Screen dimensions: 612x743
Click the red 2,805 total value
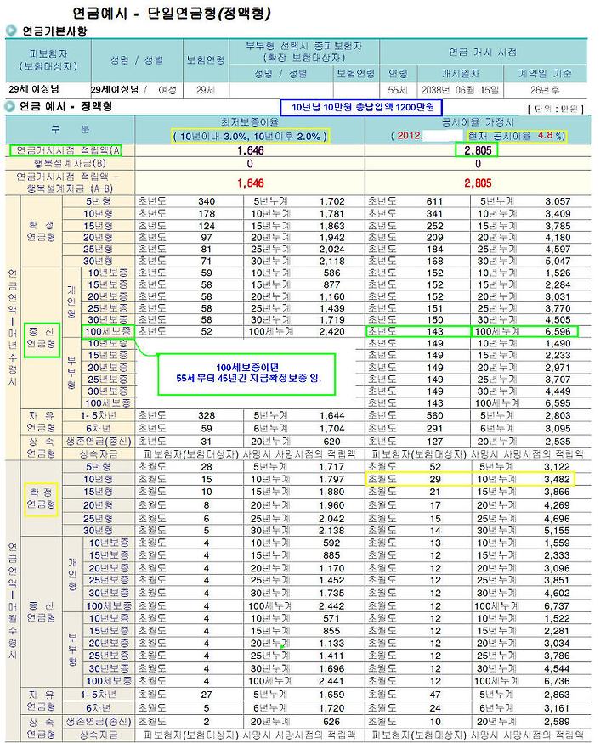(x=478, y=183)
